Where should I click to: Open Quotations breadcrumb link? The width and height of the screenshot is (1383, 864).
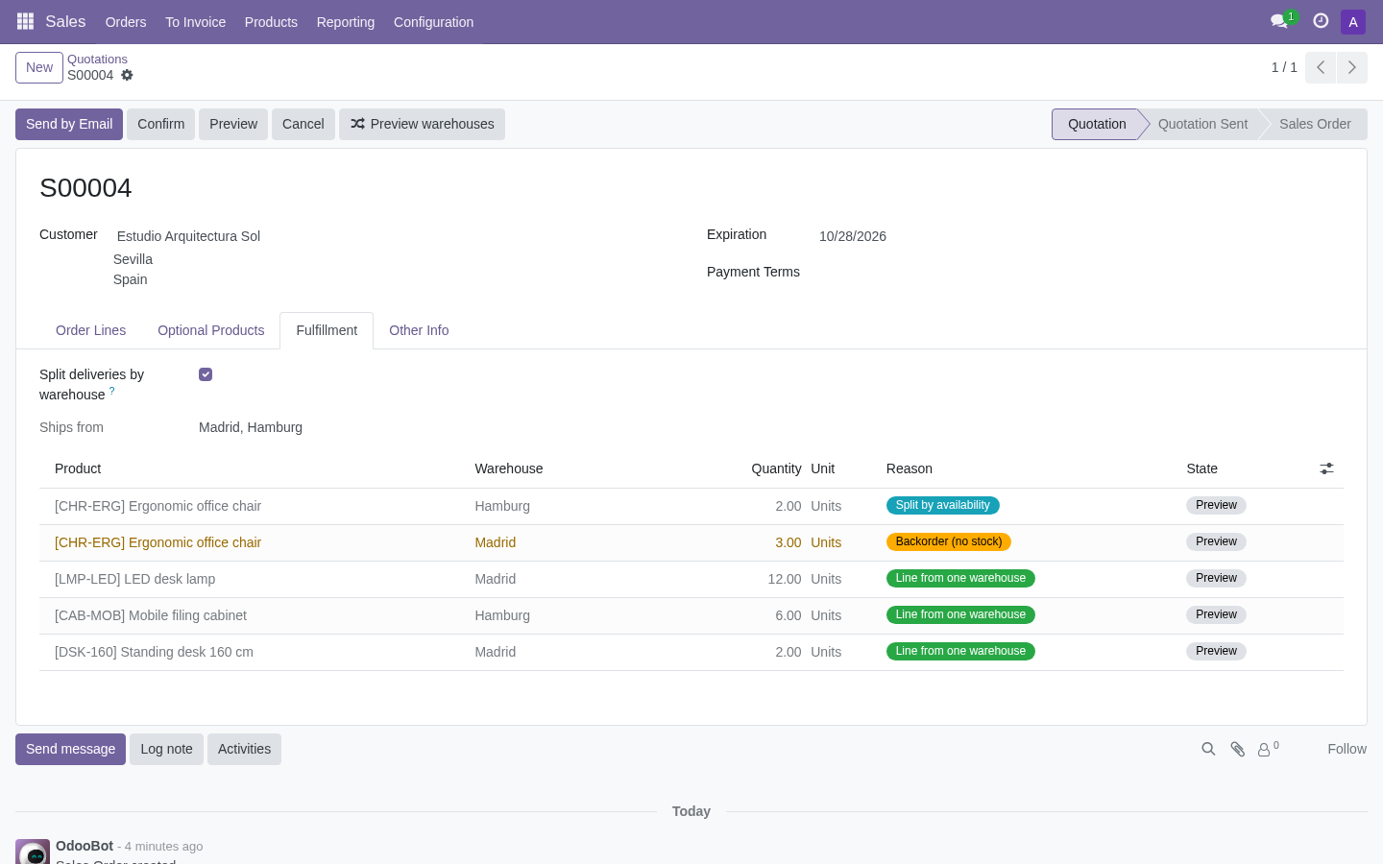click(x=97, y=60)
